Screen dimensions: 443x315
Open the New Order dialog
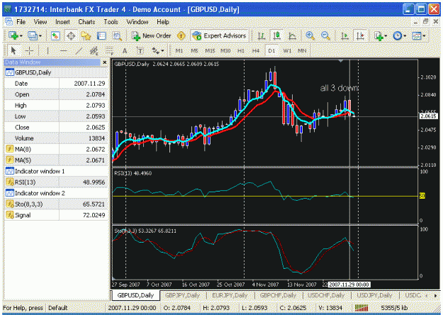pyautogui.click(x=151, y=36)
